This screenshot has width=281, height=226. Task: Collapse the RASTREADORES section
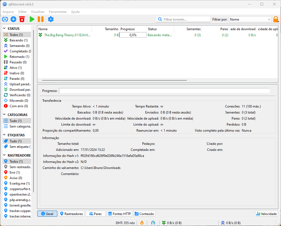pyautogui.click(x=4, y=155)
